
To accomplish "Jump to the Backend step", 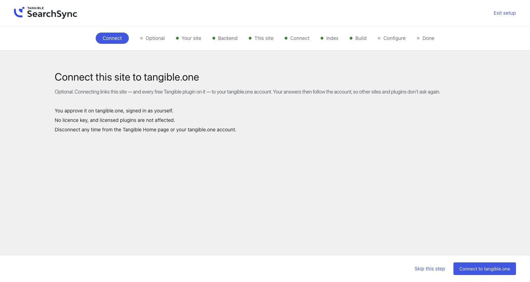I will click(x=225, y=38).
